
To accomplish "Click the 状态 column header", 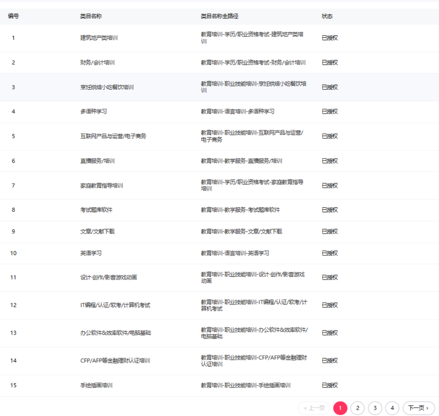I will pos(327,16).
